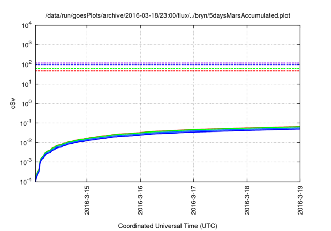Click the 10^0 y-axis label

click(26, 104)
